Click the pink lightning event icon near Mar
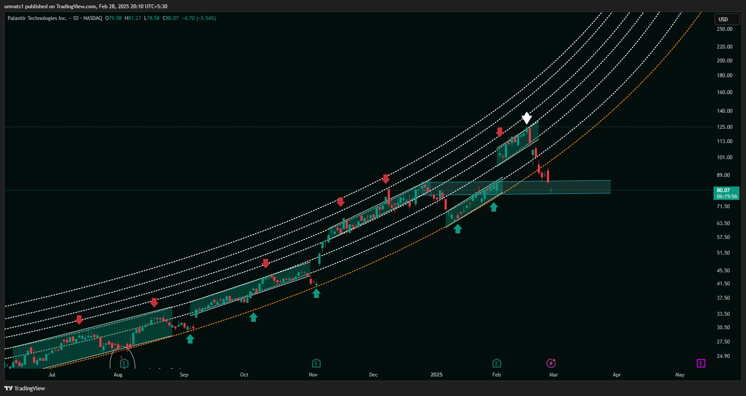This screenshot has height=396, width=746. (x=551, y=363)
